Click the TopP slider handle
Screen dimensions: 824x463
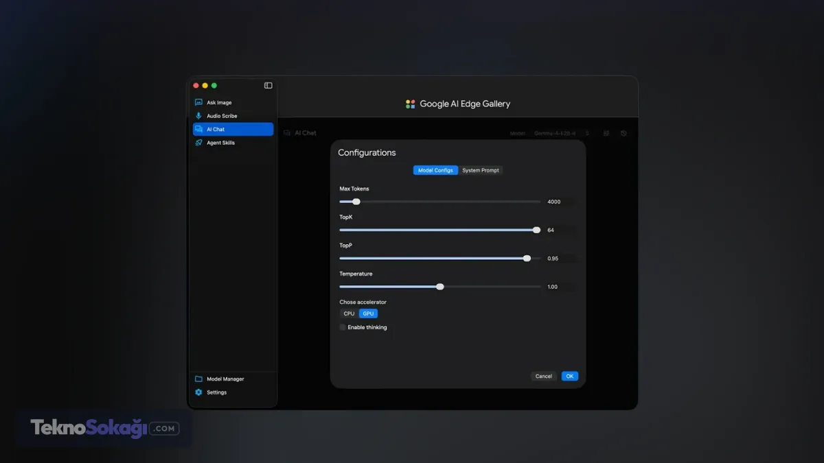[x=527, y=259]
